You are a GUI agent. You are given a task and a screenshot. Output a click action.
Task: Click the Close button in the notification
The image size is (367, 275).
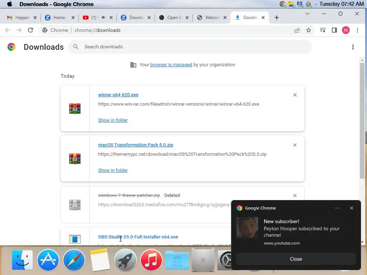coord(296,259)
